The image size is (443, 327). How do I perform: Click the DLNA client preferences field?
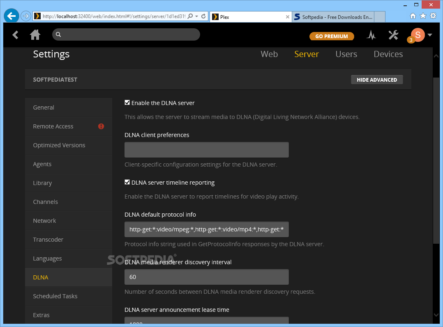point(207,150)
